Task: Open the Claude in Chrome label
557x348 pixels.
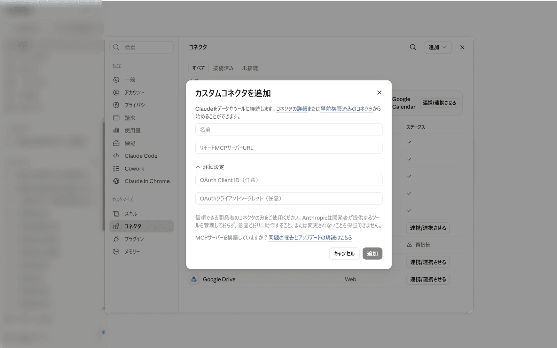Action: point(147,181)
